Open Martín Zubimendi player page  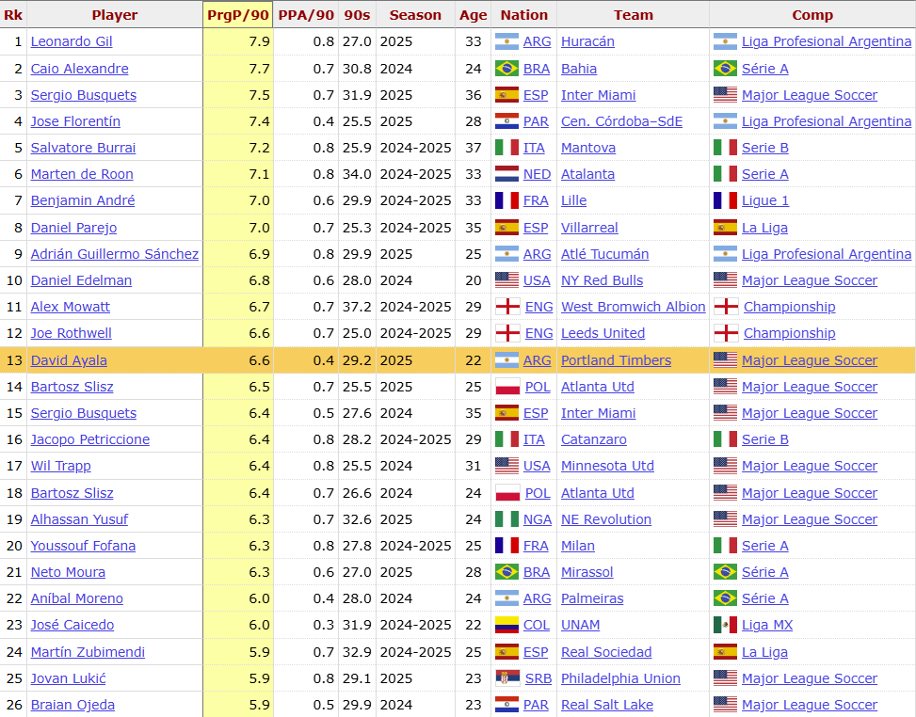coord(88,652)
